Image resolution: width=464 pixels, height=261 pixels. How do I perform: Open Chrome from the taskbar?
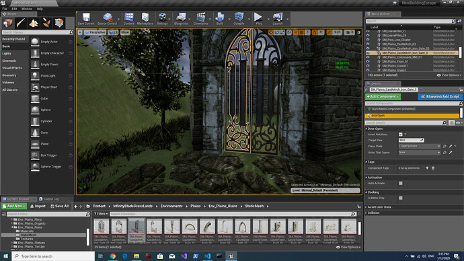(x=113, y=256)
